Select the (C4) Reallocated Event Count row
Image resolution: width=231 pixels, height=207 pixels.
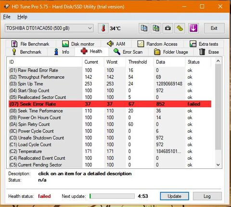[x=110, y=158]
